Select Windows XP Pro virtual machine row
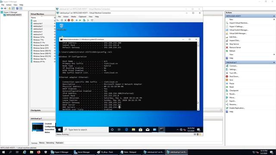This screenshot has width=276, height=155. (x=39, y=62)
